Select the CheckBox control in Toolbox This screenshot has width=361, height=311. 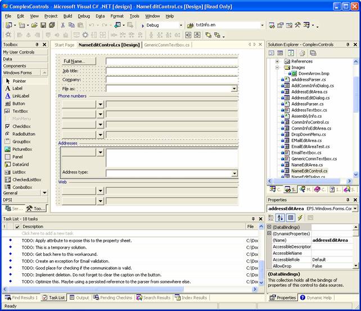click(x=21, y=127)
